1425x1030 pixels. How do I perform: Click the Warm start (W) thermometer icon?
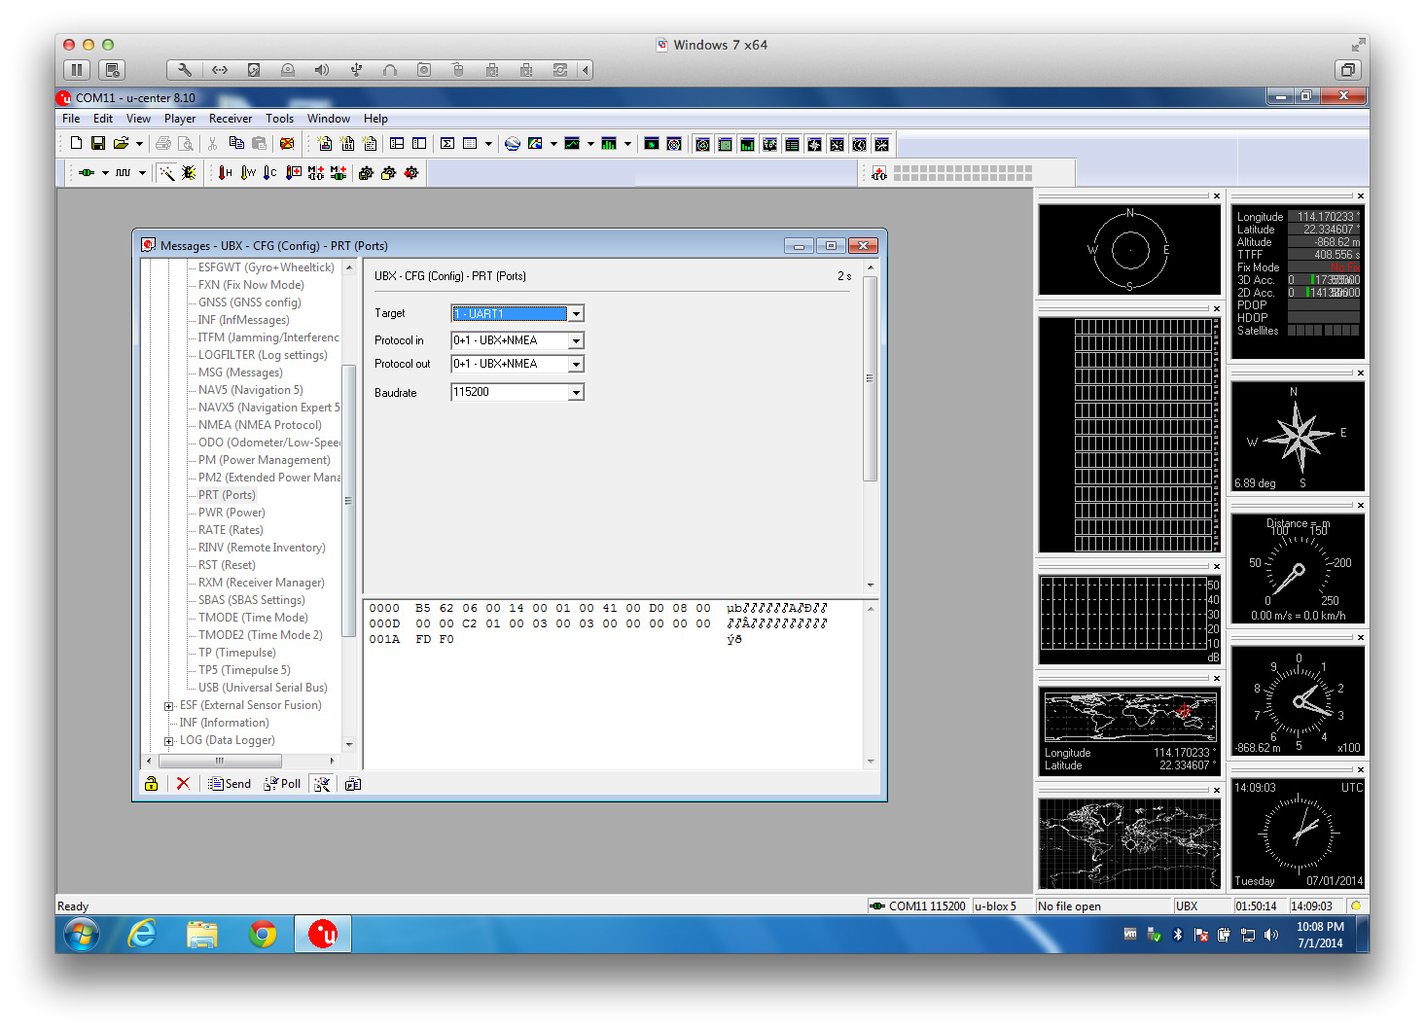click(x=247, y=172)
